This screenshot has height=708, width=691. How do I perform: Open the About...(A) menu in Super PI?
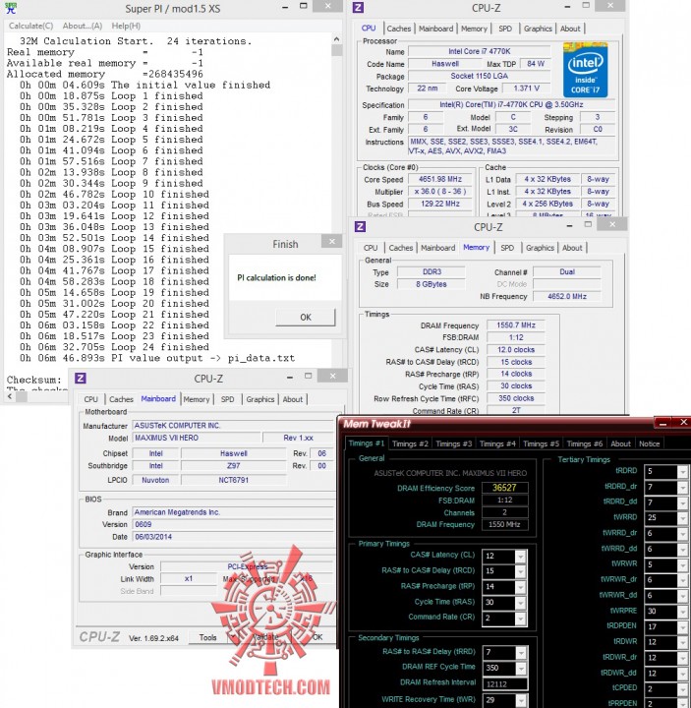coord(83,26)
